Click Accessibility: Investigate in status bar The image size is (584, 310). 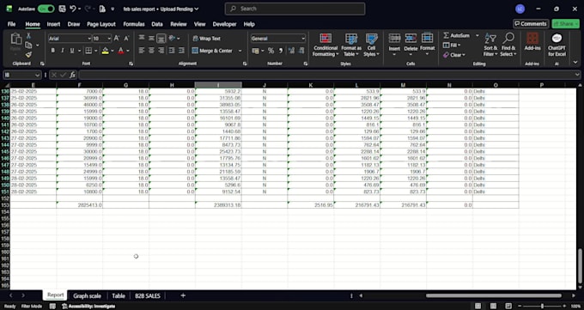[x=88, y=307]
